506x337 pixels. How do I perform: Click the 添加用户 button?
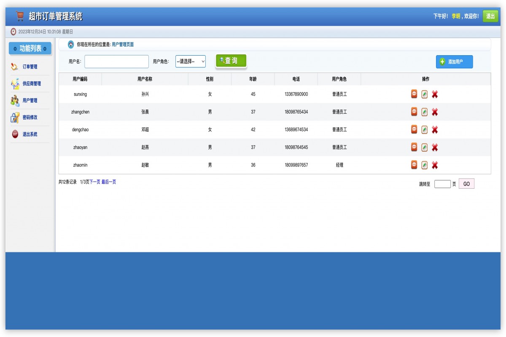click(454, 62)
